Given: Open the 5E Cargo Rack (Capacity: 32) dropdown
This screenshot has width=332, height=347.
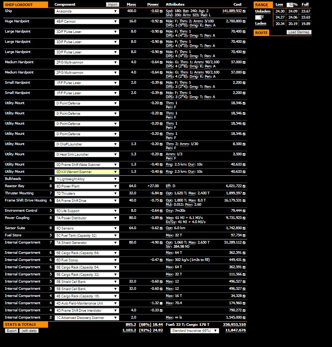Looking at the screenshot, I should [x=87, y=275].
